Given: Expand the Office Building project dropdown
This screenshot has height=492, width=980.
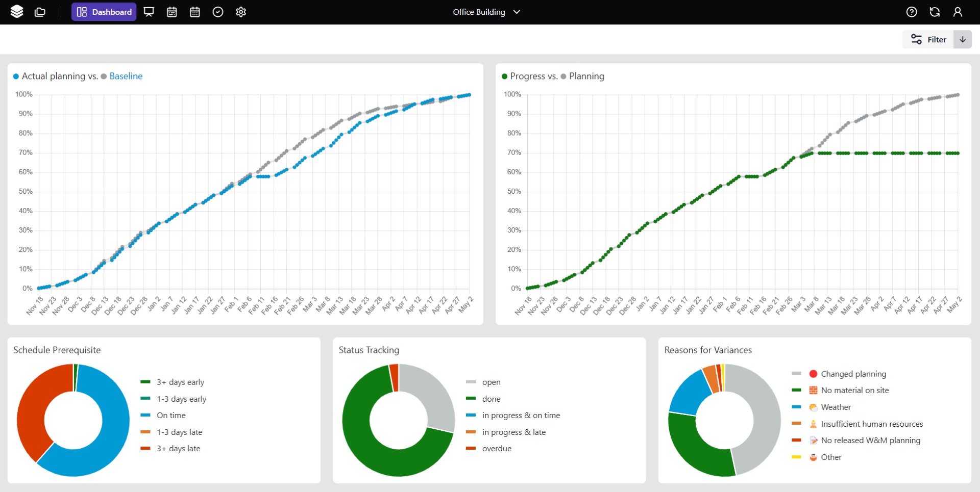Looking at the screenshot, I should [486, 12].
